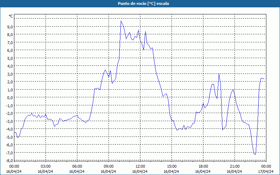
Task: Click the 17/04/24 date label
Action: point(266,171)
